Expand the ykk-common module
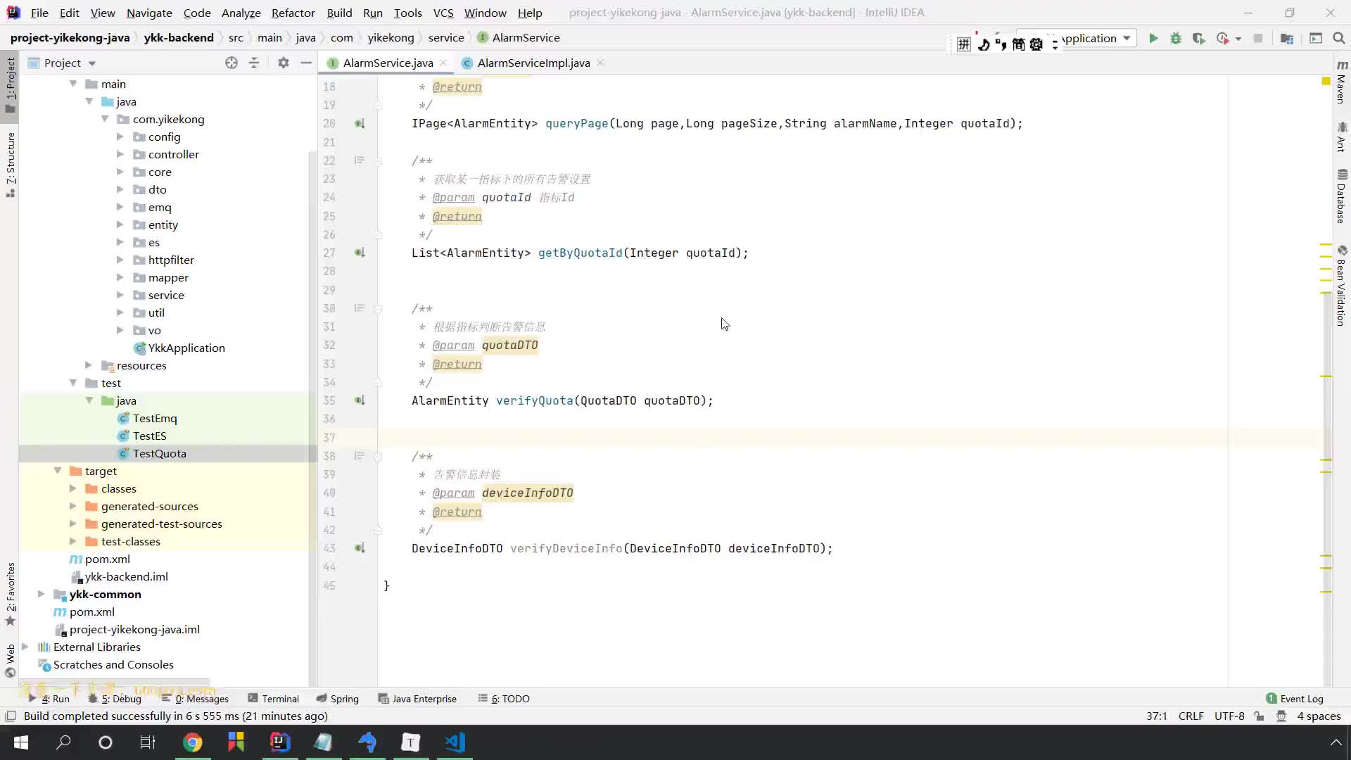Screen dimensions: 1351x760 tap(41, 594)
